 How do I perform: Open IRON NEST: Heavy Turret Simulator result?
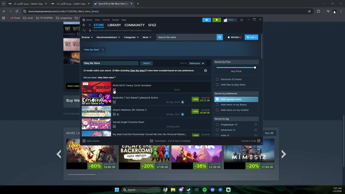(x=146, y=87)
